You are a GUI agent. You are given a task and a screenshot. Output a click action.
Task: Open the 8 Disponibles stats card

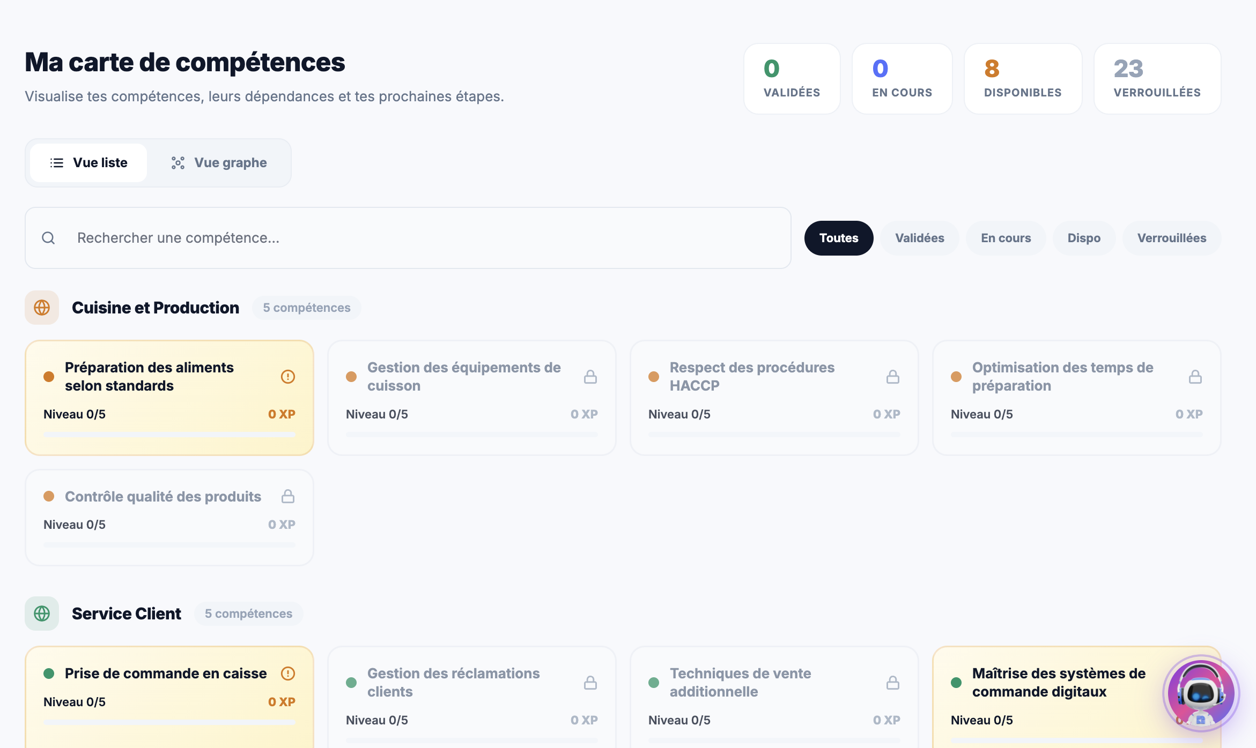click(x=1022, y=78)
